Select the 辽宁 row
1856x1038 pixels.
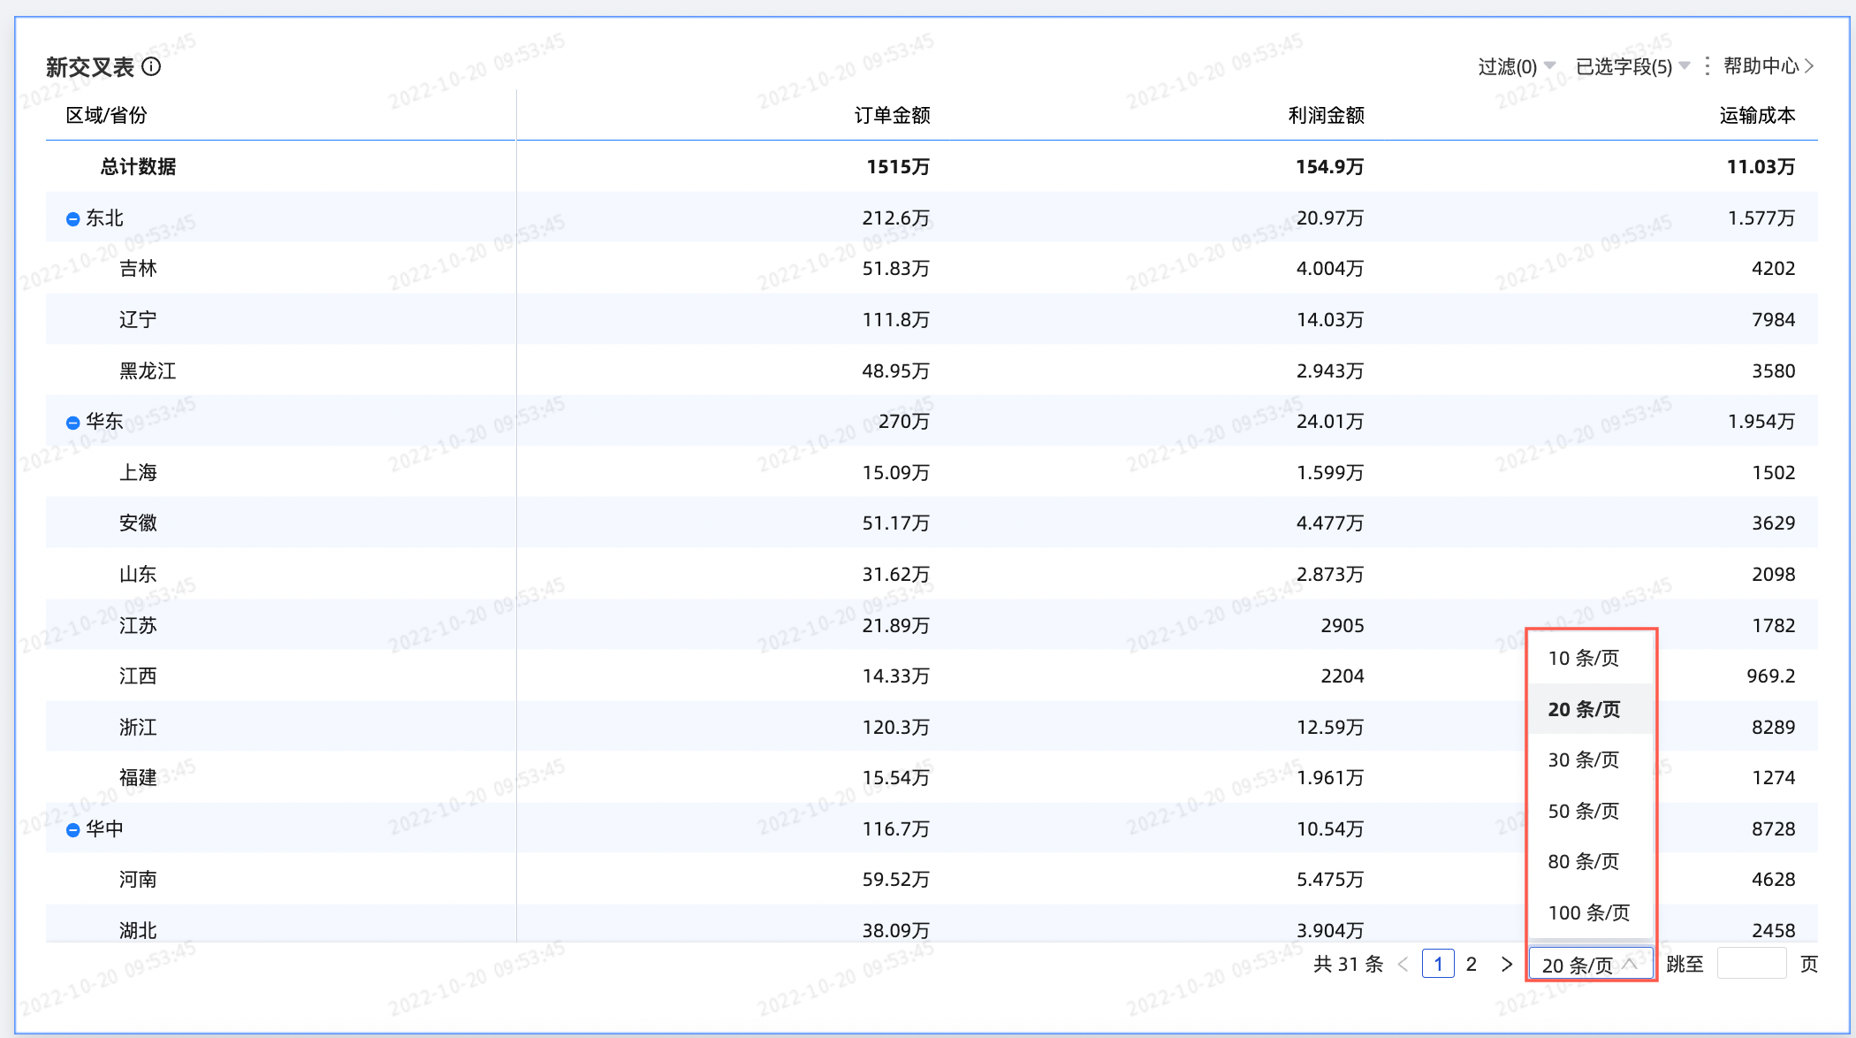tap(932, 319)
